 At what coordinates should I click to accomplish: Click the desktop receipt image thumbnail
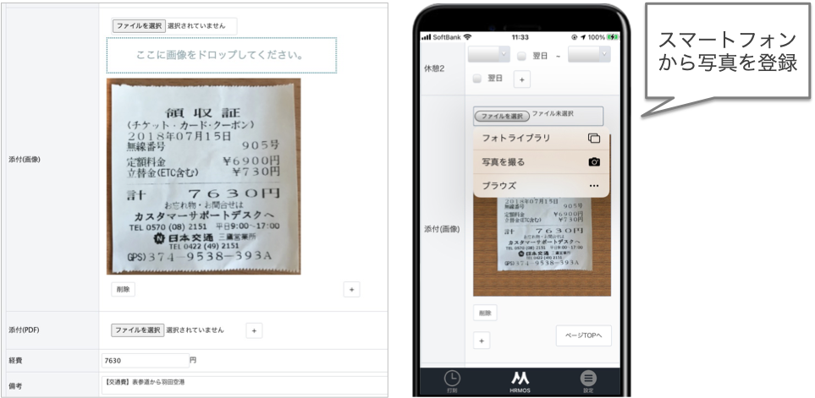point(203,176)
